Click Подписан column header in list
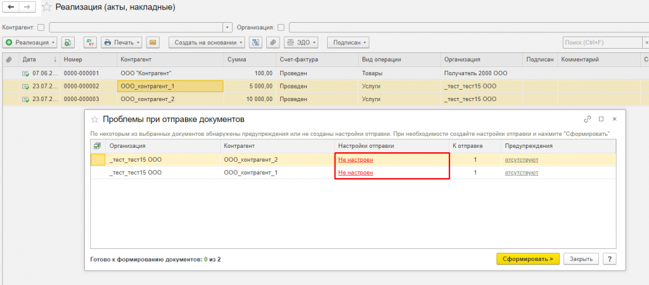 coord(540,59)
